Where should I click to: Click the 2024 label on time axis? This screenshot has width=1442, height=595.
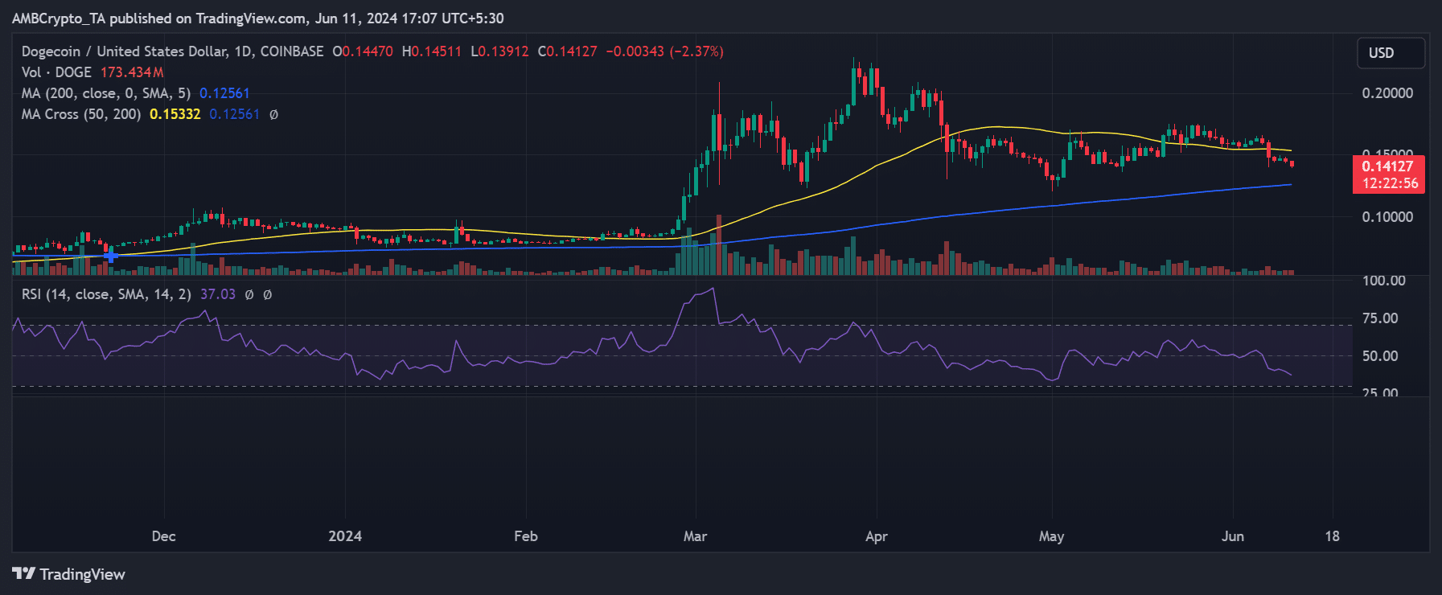[x=345, y=536]
